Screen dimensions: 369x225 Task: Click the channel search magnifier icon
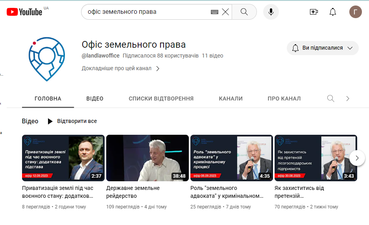pyautogui.click(x=330, y=99)
